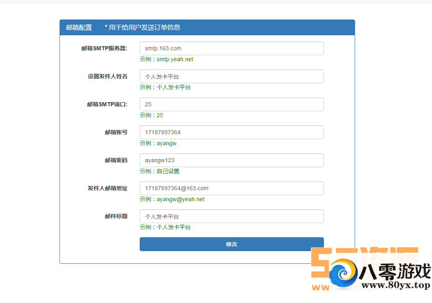Click the email account field showing 17187897364
The width and height of the screenshot is (432, 303).
(x=231, y=132)
